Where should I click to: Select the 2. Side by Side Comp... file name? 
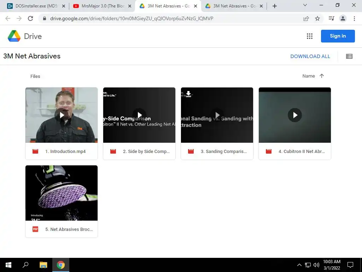(146, 152)
